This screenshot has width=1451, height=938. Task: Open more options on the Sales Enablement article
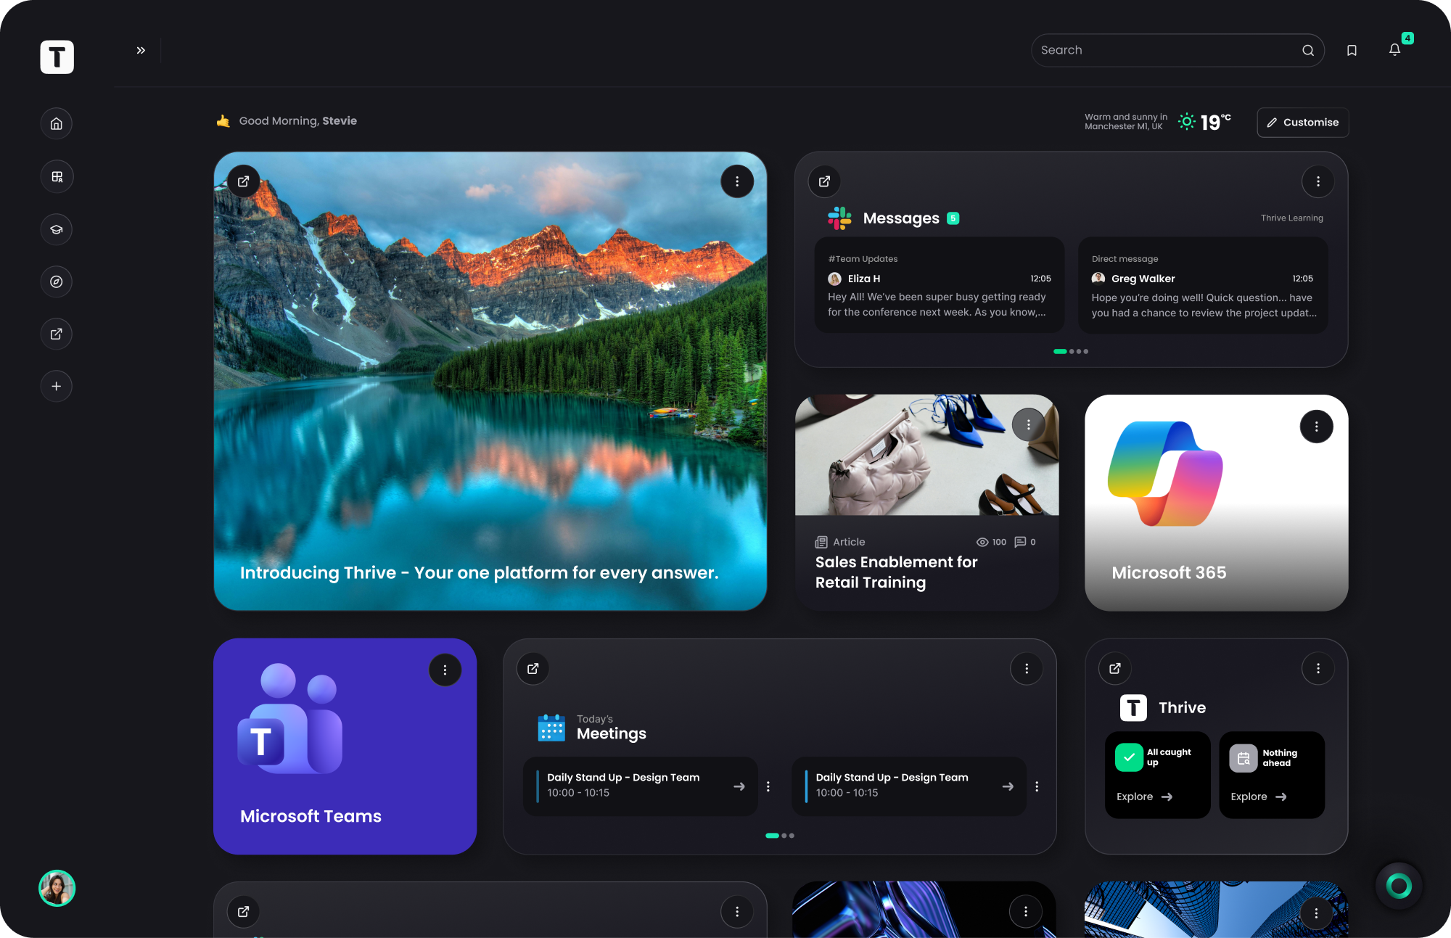coord(1028,425)
